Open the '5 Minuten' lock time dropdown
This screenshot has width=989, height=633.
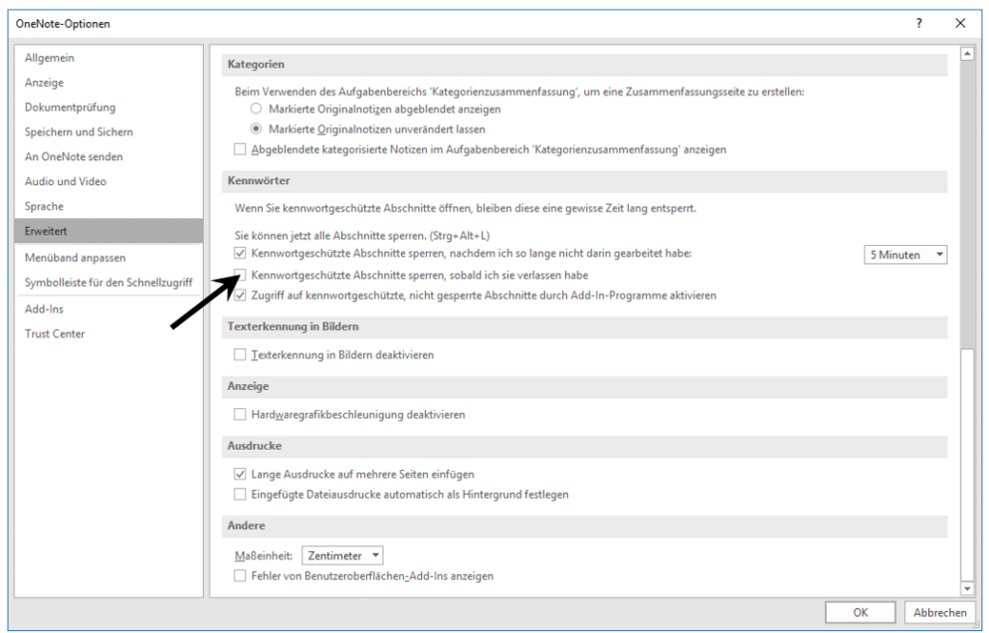[x=905, y=255]
